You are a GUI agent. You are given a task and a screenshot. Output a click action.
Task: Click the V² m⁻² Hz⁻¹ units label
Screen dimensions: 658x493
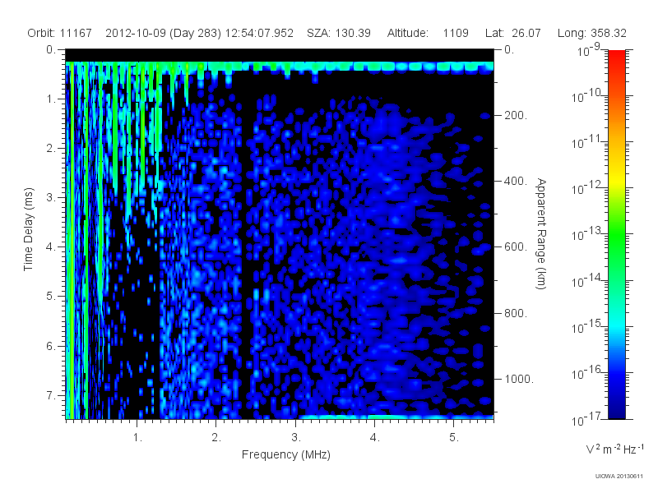coord(614,449)
